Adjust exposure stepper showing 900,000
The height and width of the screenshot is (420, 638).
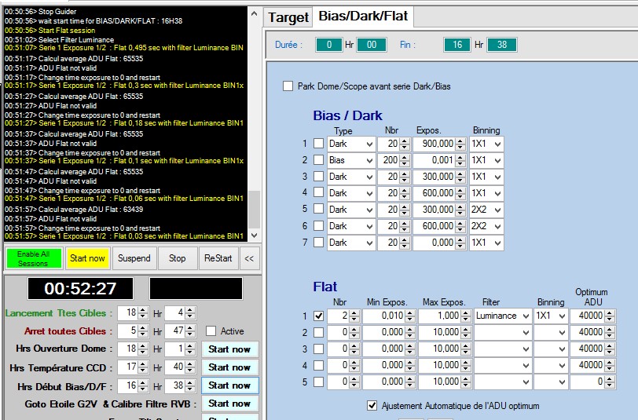pos(460,144)
